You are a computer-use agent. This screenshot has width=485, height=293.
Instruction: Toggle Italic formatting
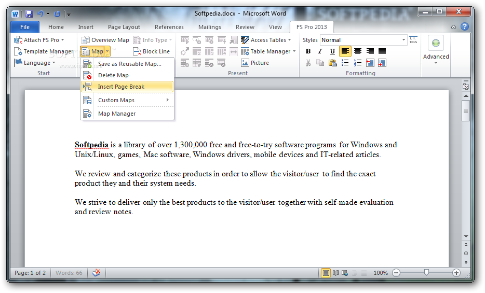(x=320, y=51)
